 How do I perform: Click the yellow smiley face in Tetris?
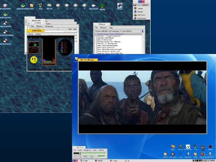coord(34,60)
